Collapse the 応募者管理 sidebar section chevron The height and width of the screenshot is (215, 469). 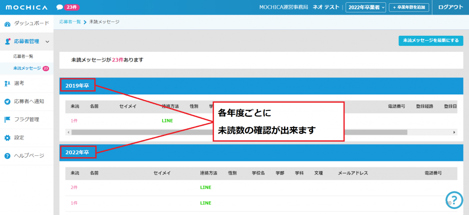47,42
